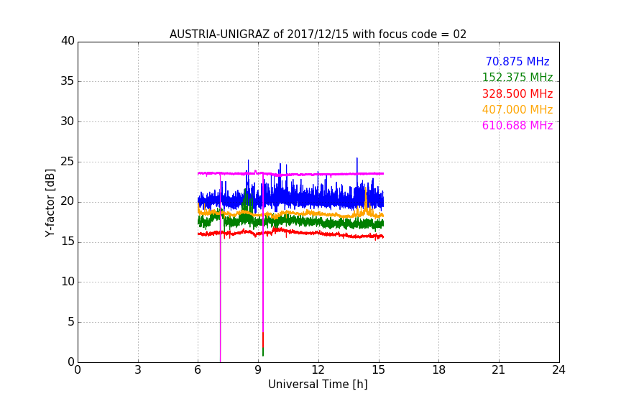Select the 70.875 MHz legend label

tap(517, 61)
